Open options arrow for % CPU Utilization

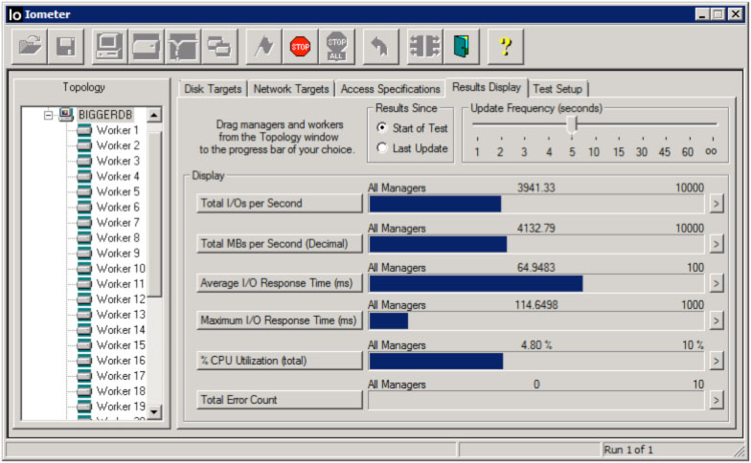pos(717,361)
